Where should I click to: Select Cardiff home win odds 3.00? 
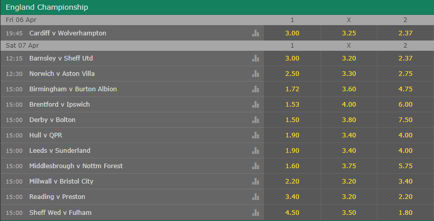(x=292, y=33)
